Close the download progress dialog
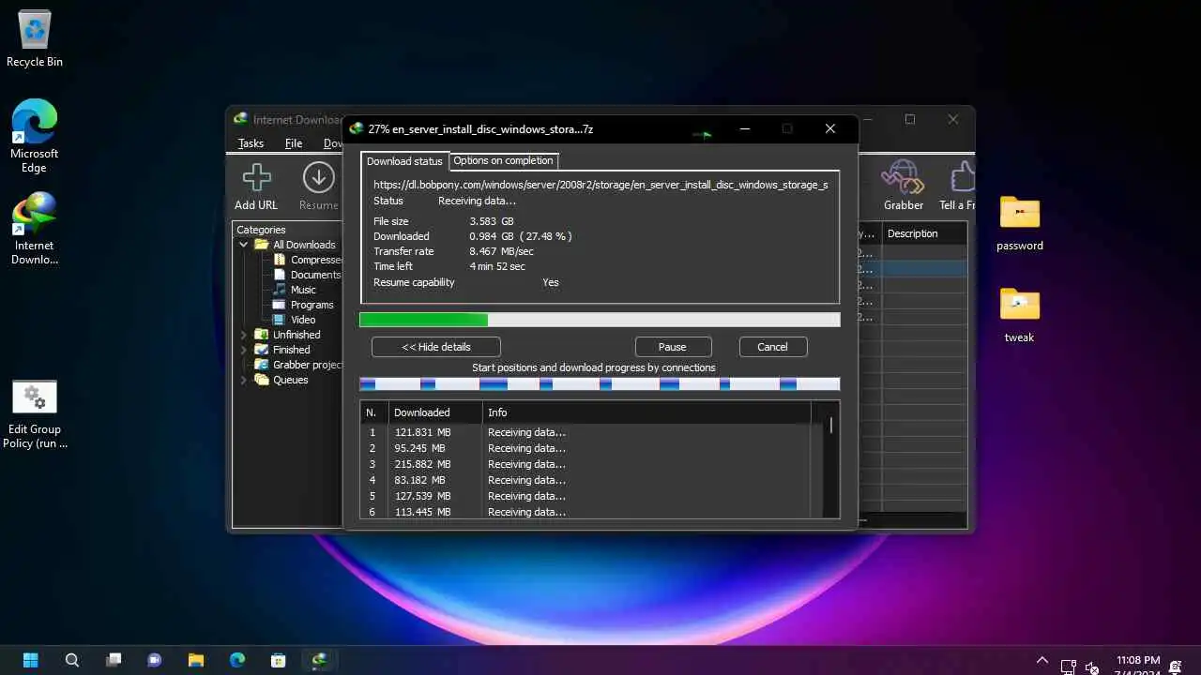 coord(830,128)
